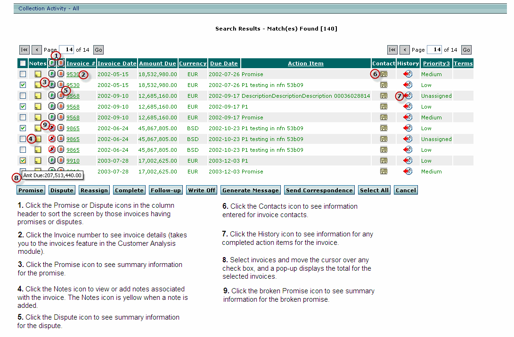Open History icon for 9530 Low priority row

[x=408, y=85]
